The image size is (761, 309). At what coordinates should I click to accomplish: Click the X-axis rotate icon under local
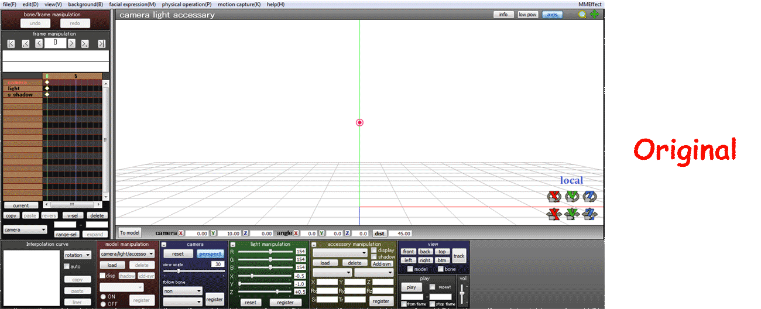[x=554, y=196]
